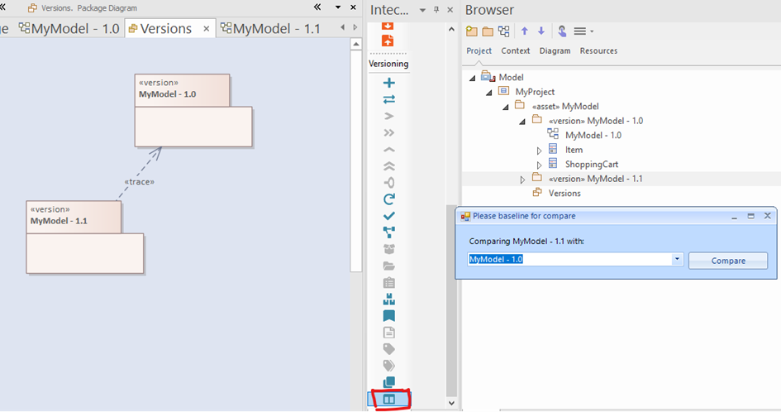Open the Intec panel options dropdown arrow
This screenshot has height=412, width=781.
[422, 10]
